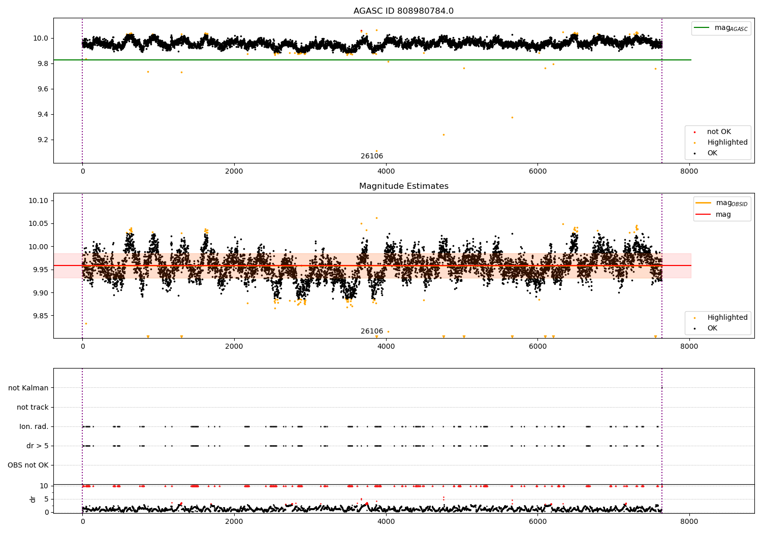Click the 9.2 y-tick label in the top plot

coord(42,140)
